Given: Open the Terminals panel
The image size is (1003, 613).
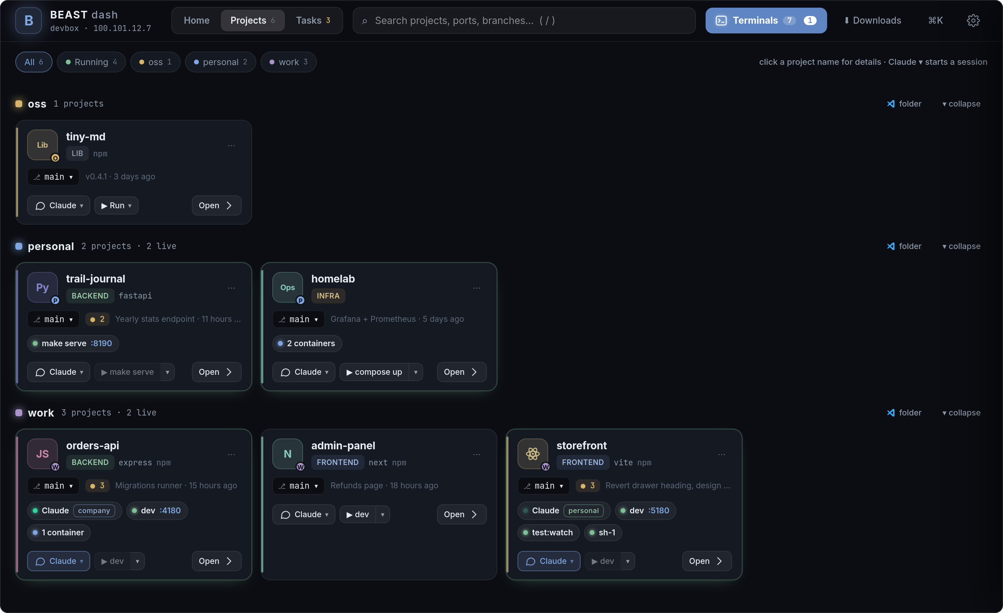Looking at the screenshot, I should [x=766, y=20].
